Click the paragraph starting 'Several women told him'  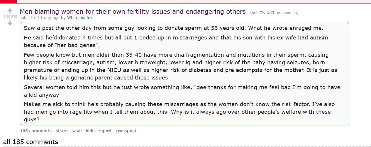(x=182, y=91)
